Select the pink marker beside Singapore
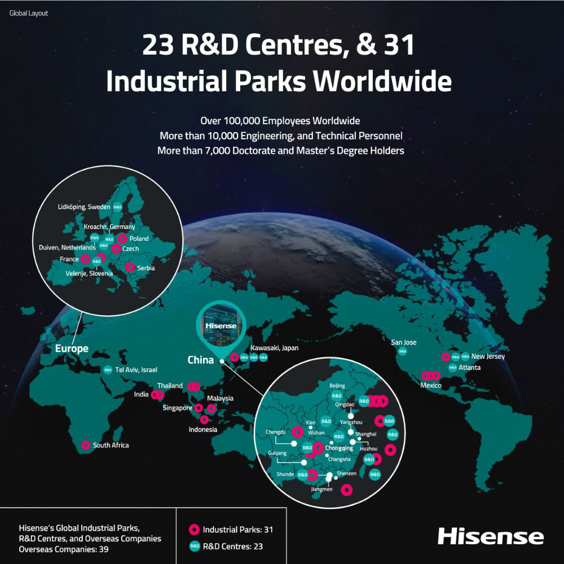Screen dimensions: 564x564 coord(199,408)
